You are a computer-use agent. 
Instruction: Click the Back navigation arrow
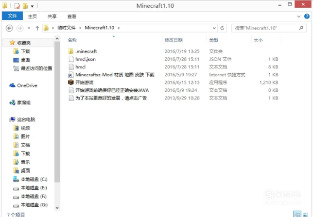pyautogui.click(x=9, y=28)
